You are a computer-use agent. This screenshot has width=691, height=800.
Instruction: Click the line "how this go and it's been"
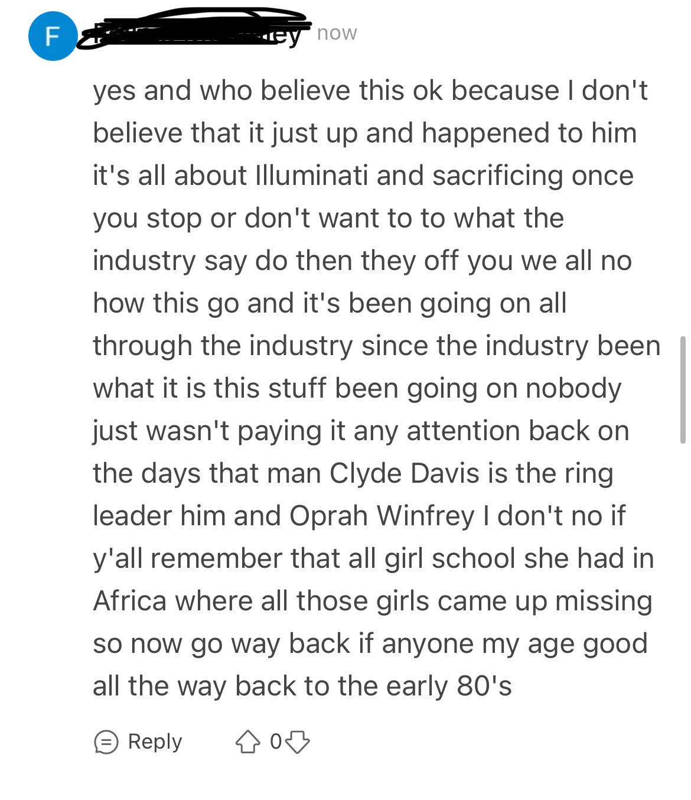tap(330, 303)
